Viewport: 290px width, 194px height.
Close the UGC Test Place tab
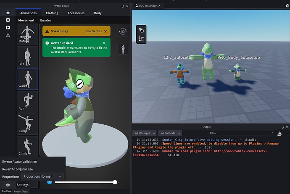point(159,6)
